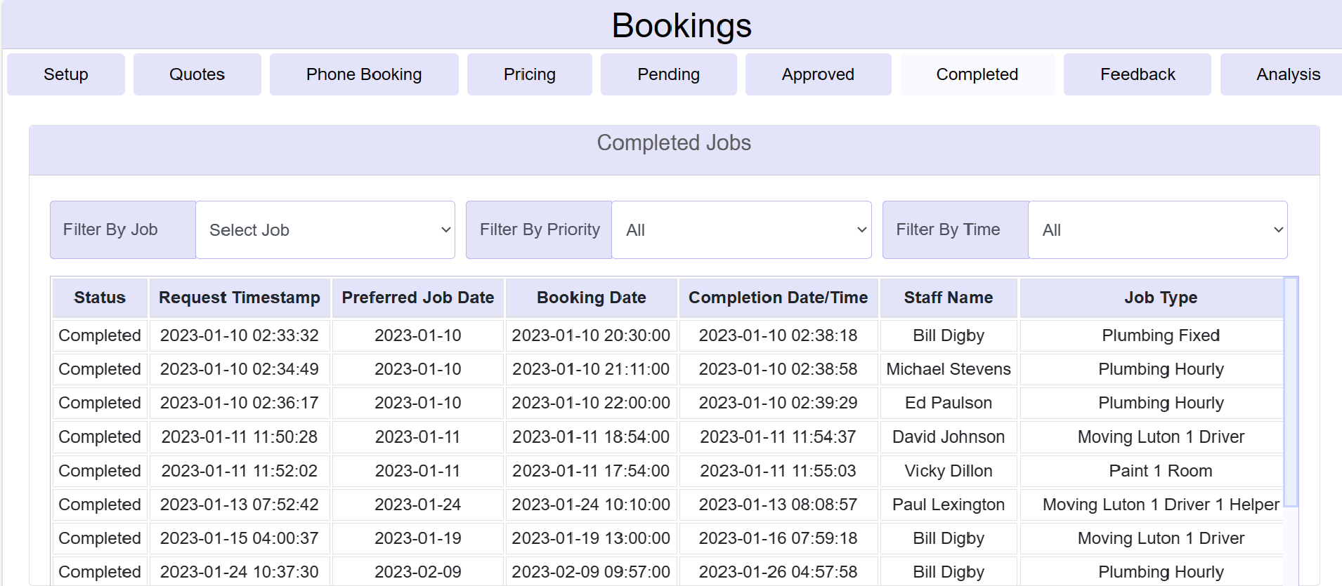Viewport: 1342px width, 586px height.
Task: Click the Preferred Job Date header
Action: (418, 298)
